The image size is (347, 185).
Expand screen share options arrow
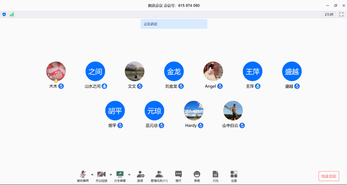coord(129,175)
